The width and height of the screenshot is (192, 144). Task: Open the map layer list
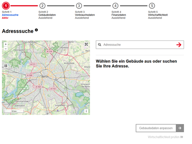pyautogui.click(x=6, y=66)
